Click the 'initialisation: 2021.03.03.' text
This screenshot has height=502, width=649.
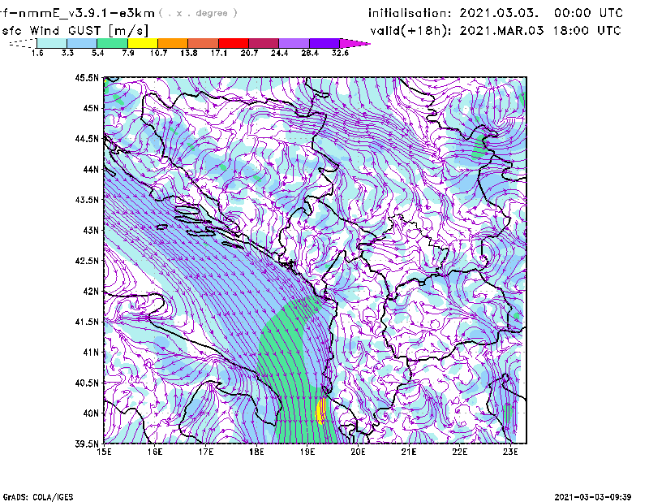tap(453, 13)
